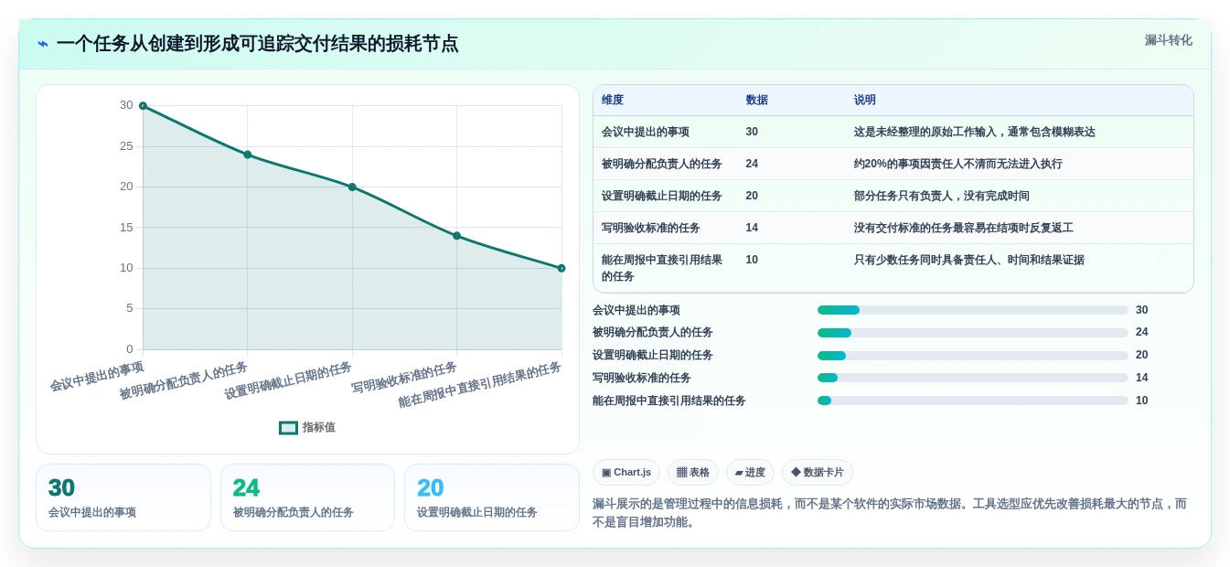Image resolution: width=1230 pixels, height=567 pixels.
Task: Click the 能在周报中直接引用结果的任务 progress bar
Action: pos(973,401)
